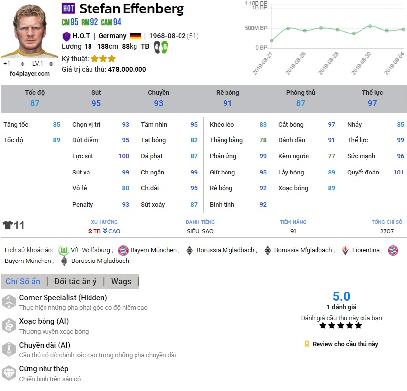Click the Bayern München club link

(x=153, y=250)
